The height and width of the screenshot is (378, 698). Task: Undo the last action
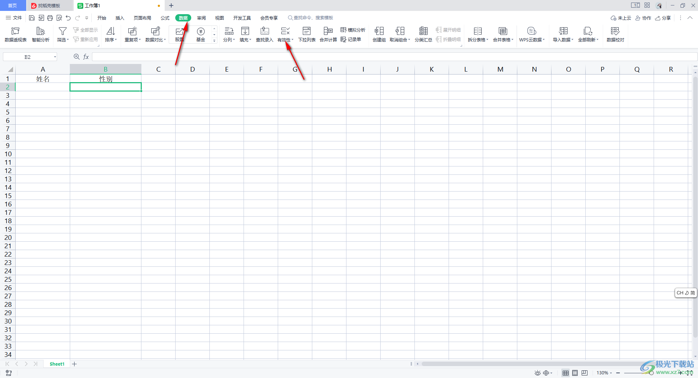coord(68,18)
